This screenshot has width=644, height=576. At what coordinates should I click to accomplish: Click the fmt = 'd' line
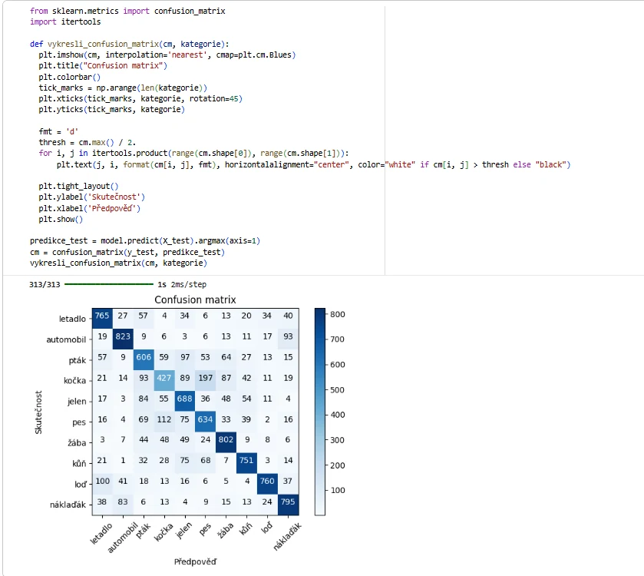point(58,131)
